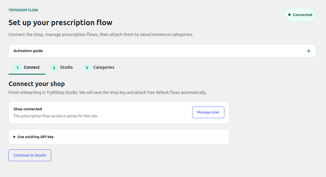Click the Connect your shop heading
Image resolution: width=326 pixels, height=177 pixels.
click(37, 84)
